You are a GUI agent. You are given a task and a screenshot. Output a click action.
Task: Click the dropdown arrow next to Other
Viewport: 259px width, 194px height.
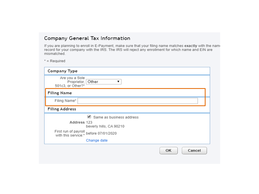118,81
